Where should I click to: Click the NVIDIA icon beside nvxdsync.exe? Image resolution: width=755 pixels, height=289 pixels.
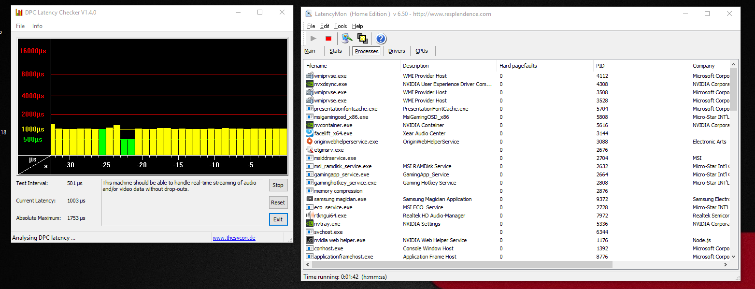(310, 84)
